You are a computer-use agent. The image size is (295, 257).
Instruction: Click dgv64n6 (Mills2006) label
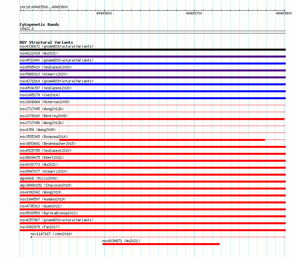[x=39, y=178]
